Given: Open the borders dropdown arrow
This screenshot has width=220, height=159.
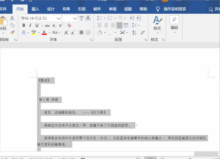Looking at the screenshot, I should [x=115, y=33].
